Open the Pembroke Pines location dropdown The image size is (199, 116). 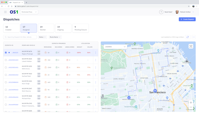pyautogui.click(x=29, y=12)
